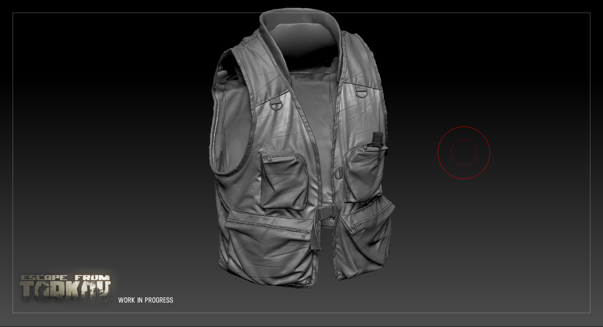Click the center of the red brush cursor

(x=464, y=153)
